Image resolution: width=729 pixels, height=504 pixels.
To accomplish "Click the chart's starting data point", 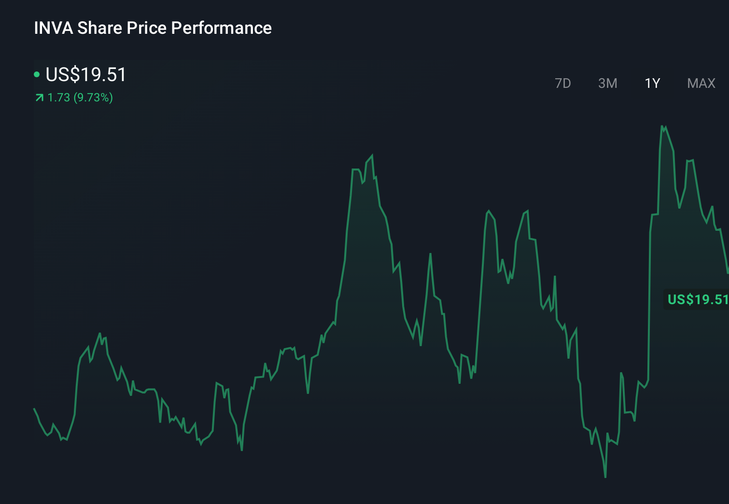I will [34, 408].
